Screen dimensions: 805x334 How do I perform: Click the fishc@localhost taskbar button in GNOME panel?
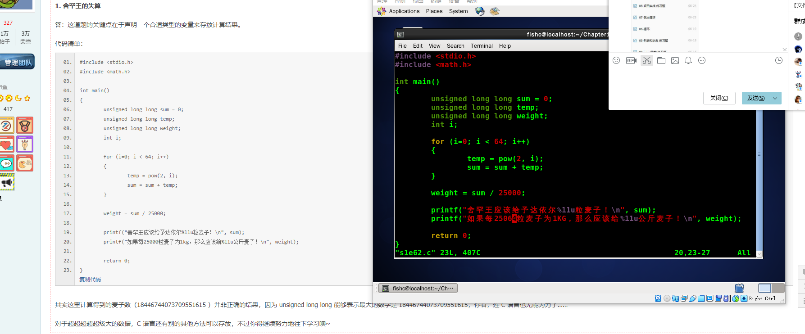[418, 289]
